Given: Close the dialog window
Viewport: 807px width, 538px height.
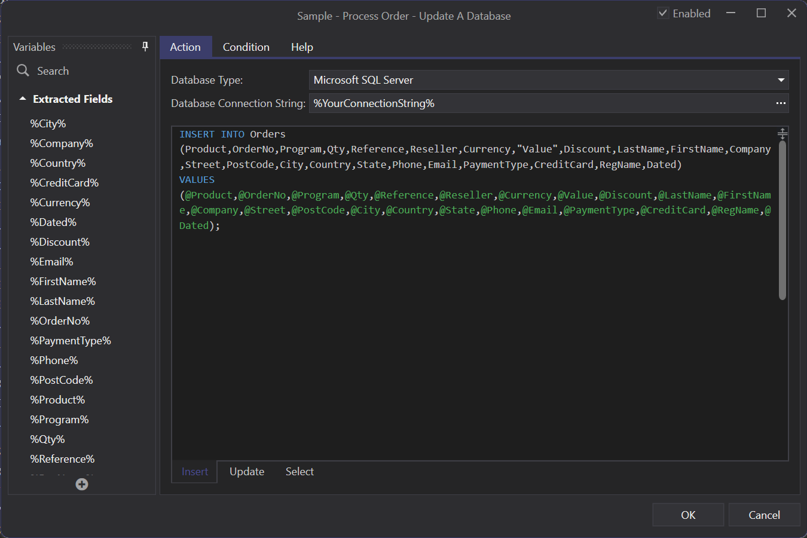Looking at the screenshot, I should pyautogui.click(x=791, y=13).
